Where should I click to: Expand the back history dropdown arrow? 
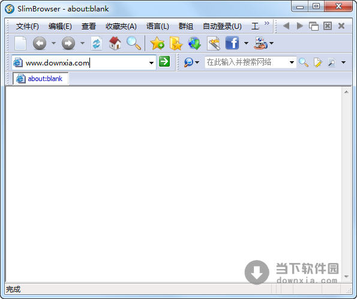coord(53,43)
